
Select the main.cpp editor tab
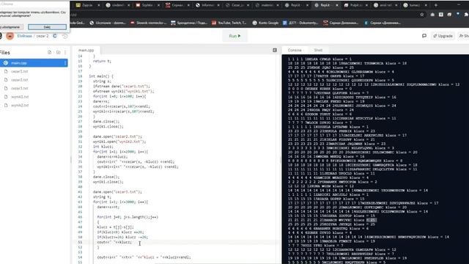[x=86, y=50]
